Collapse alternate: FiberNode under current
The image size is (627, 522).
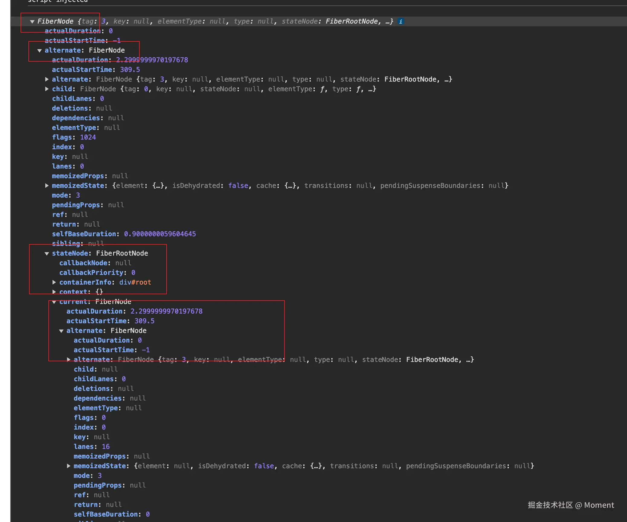[61, 331]
